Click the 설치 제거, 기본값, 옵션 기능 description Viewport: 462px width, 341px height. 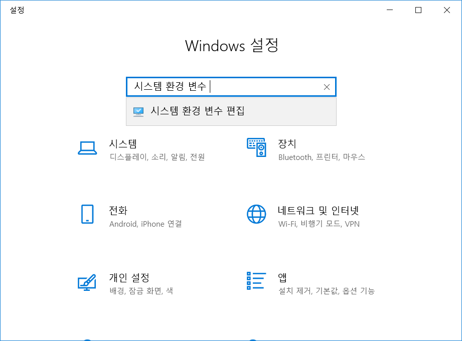(327, 291)
